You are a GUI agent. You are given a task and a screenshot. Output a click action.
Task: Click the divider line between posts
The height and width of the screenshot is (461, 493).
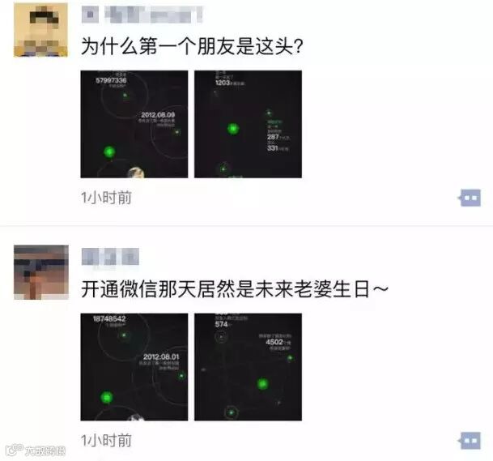pyautogui.click(x=246, y=225)
